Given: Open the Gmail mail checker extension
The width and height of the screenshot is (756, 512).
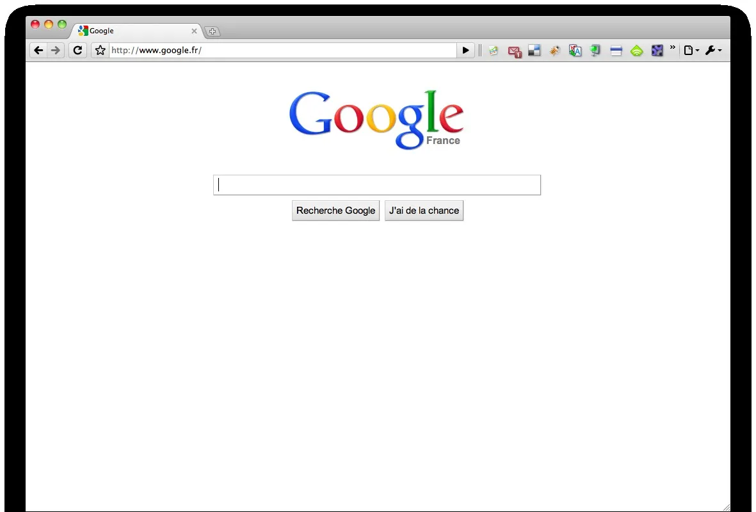Looking at the screenshot, I should 515,51.
